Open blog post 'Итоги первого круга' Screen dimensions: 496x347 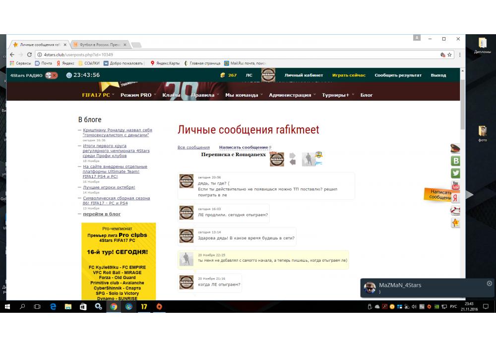(116, 151)
